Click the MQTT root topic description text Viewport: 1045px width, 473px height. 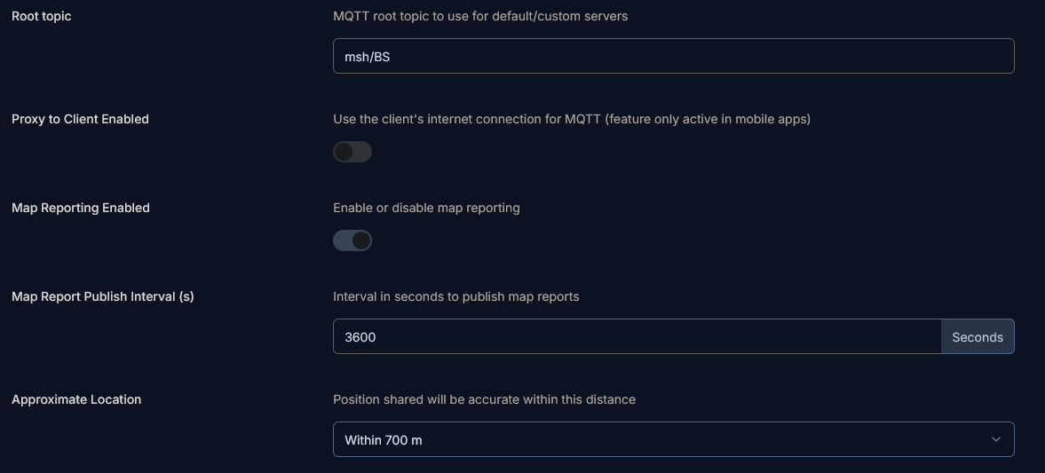pos(480,16)
